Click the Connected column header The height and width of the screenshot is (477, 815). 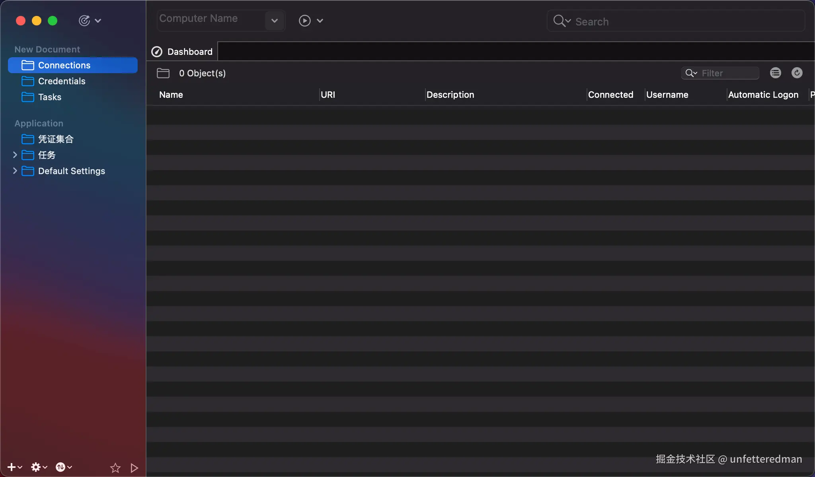pyautogui.click(x=610, y=95)
